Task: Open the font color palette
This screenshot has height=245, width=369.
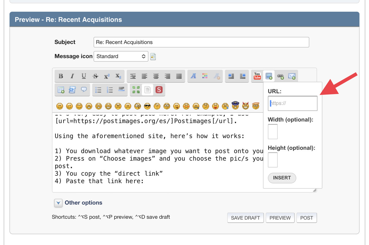Action: (205, 76)
